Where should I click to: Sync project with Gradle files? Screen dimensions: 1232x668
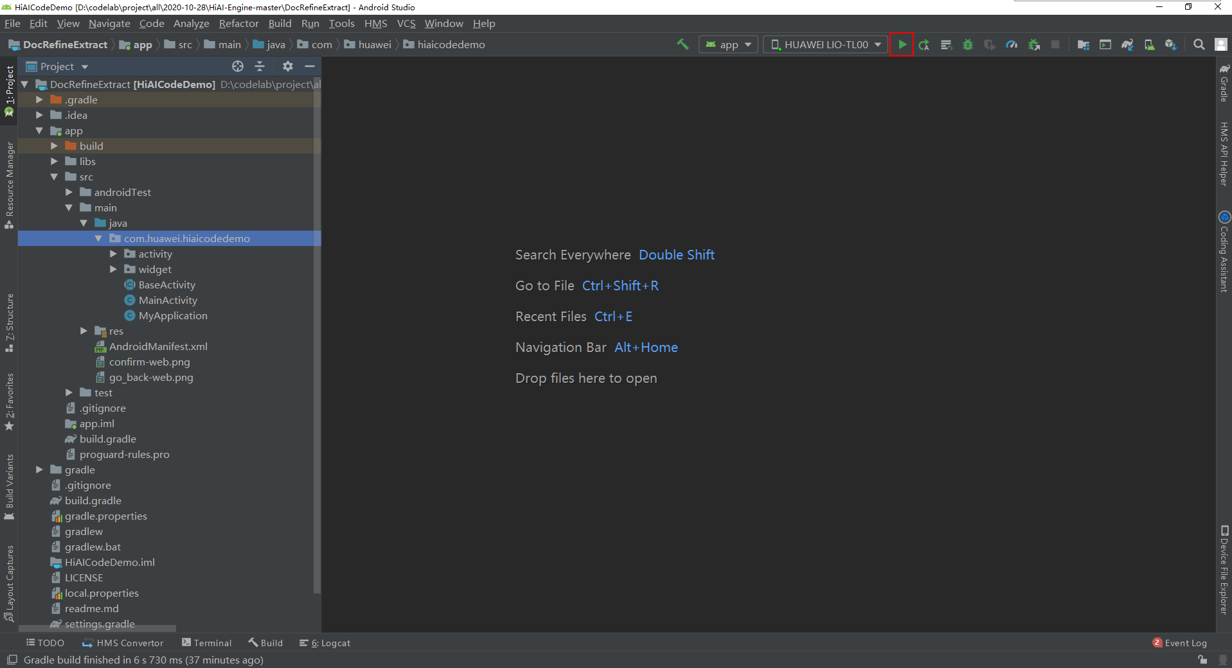click(1127, 44)
